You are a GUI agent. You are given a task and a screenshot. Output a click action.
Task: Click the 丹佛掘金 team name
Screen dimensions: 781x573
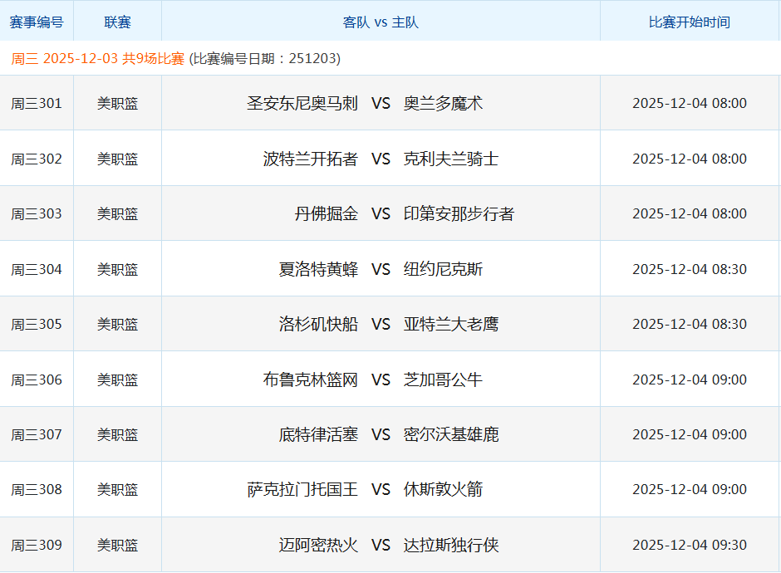pos(326,213)
